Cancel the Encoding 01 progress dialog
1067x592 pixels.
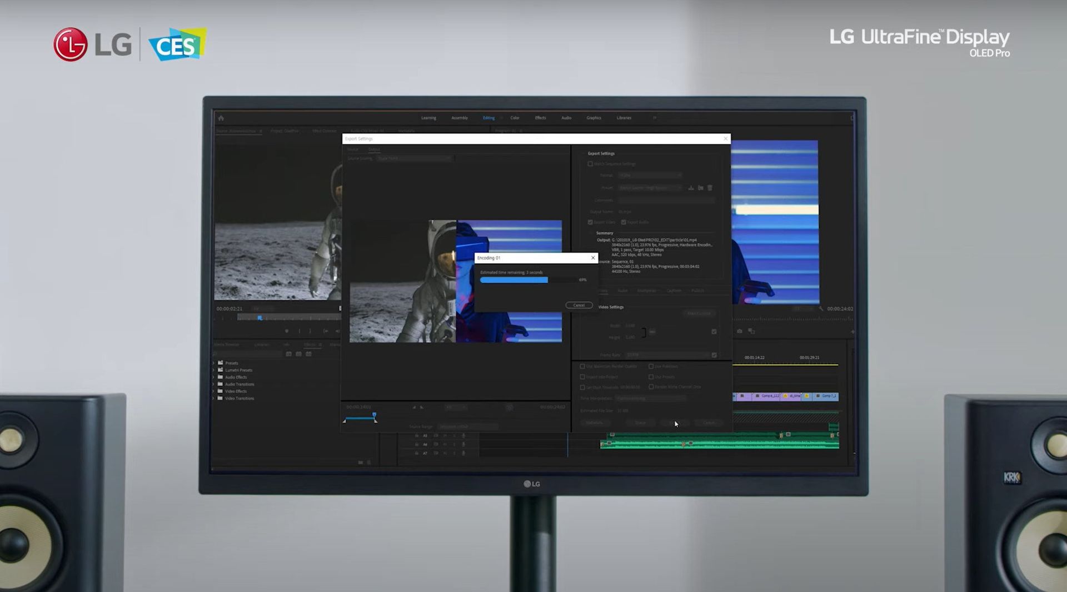coord(579,305)
